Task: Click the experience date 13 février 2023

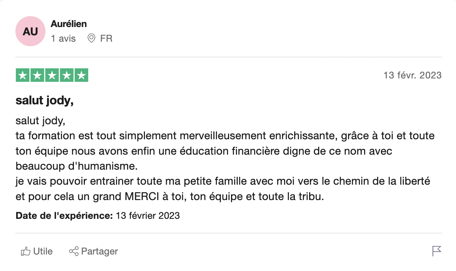Action: [x=148, y=216]
